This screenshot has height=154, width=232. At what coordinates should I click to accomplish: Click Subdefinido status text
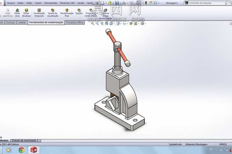175,144
